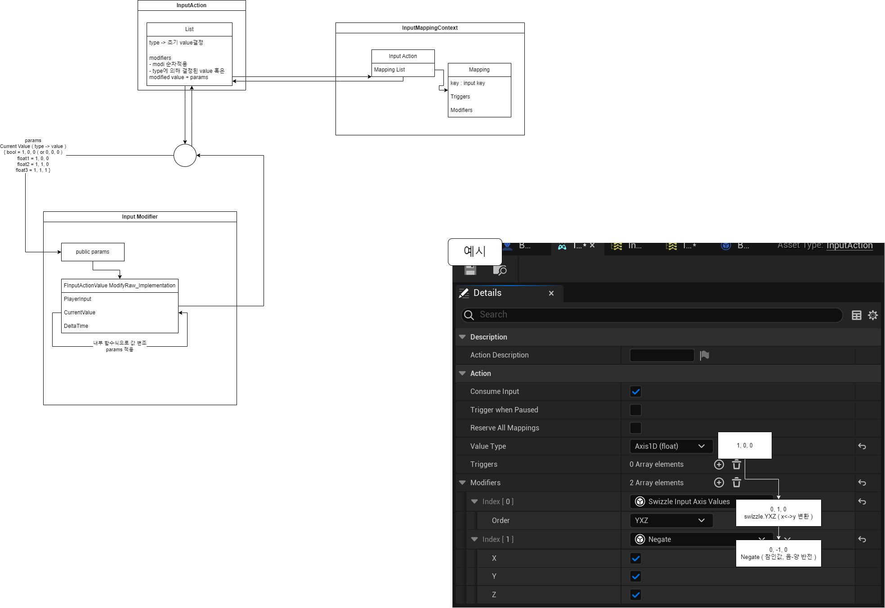Uncheck the Negate X axis checkbox

coord(635,559)
